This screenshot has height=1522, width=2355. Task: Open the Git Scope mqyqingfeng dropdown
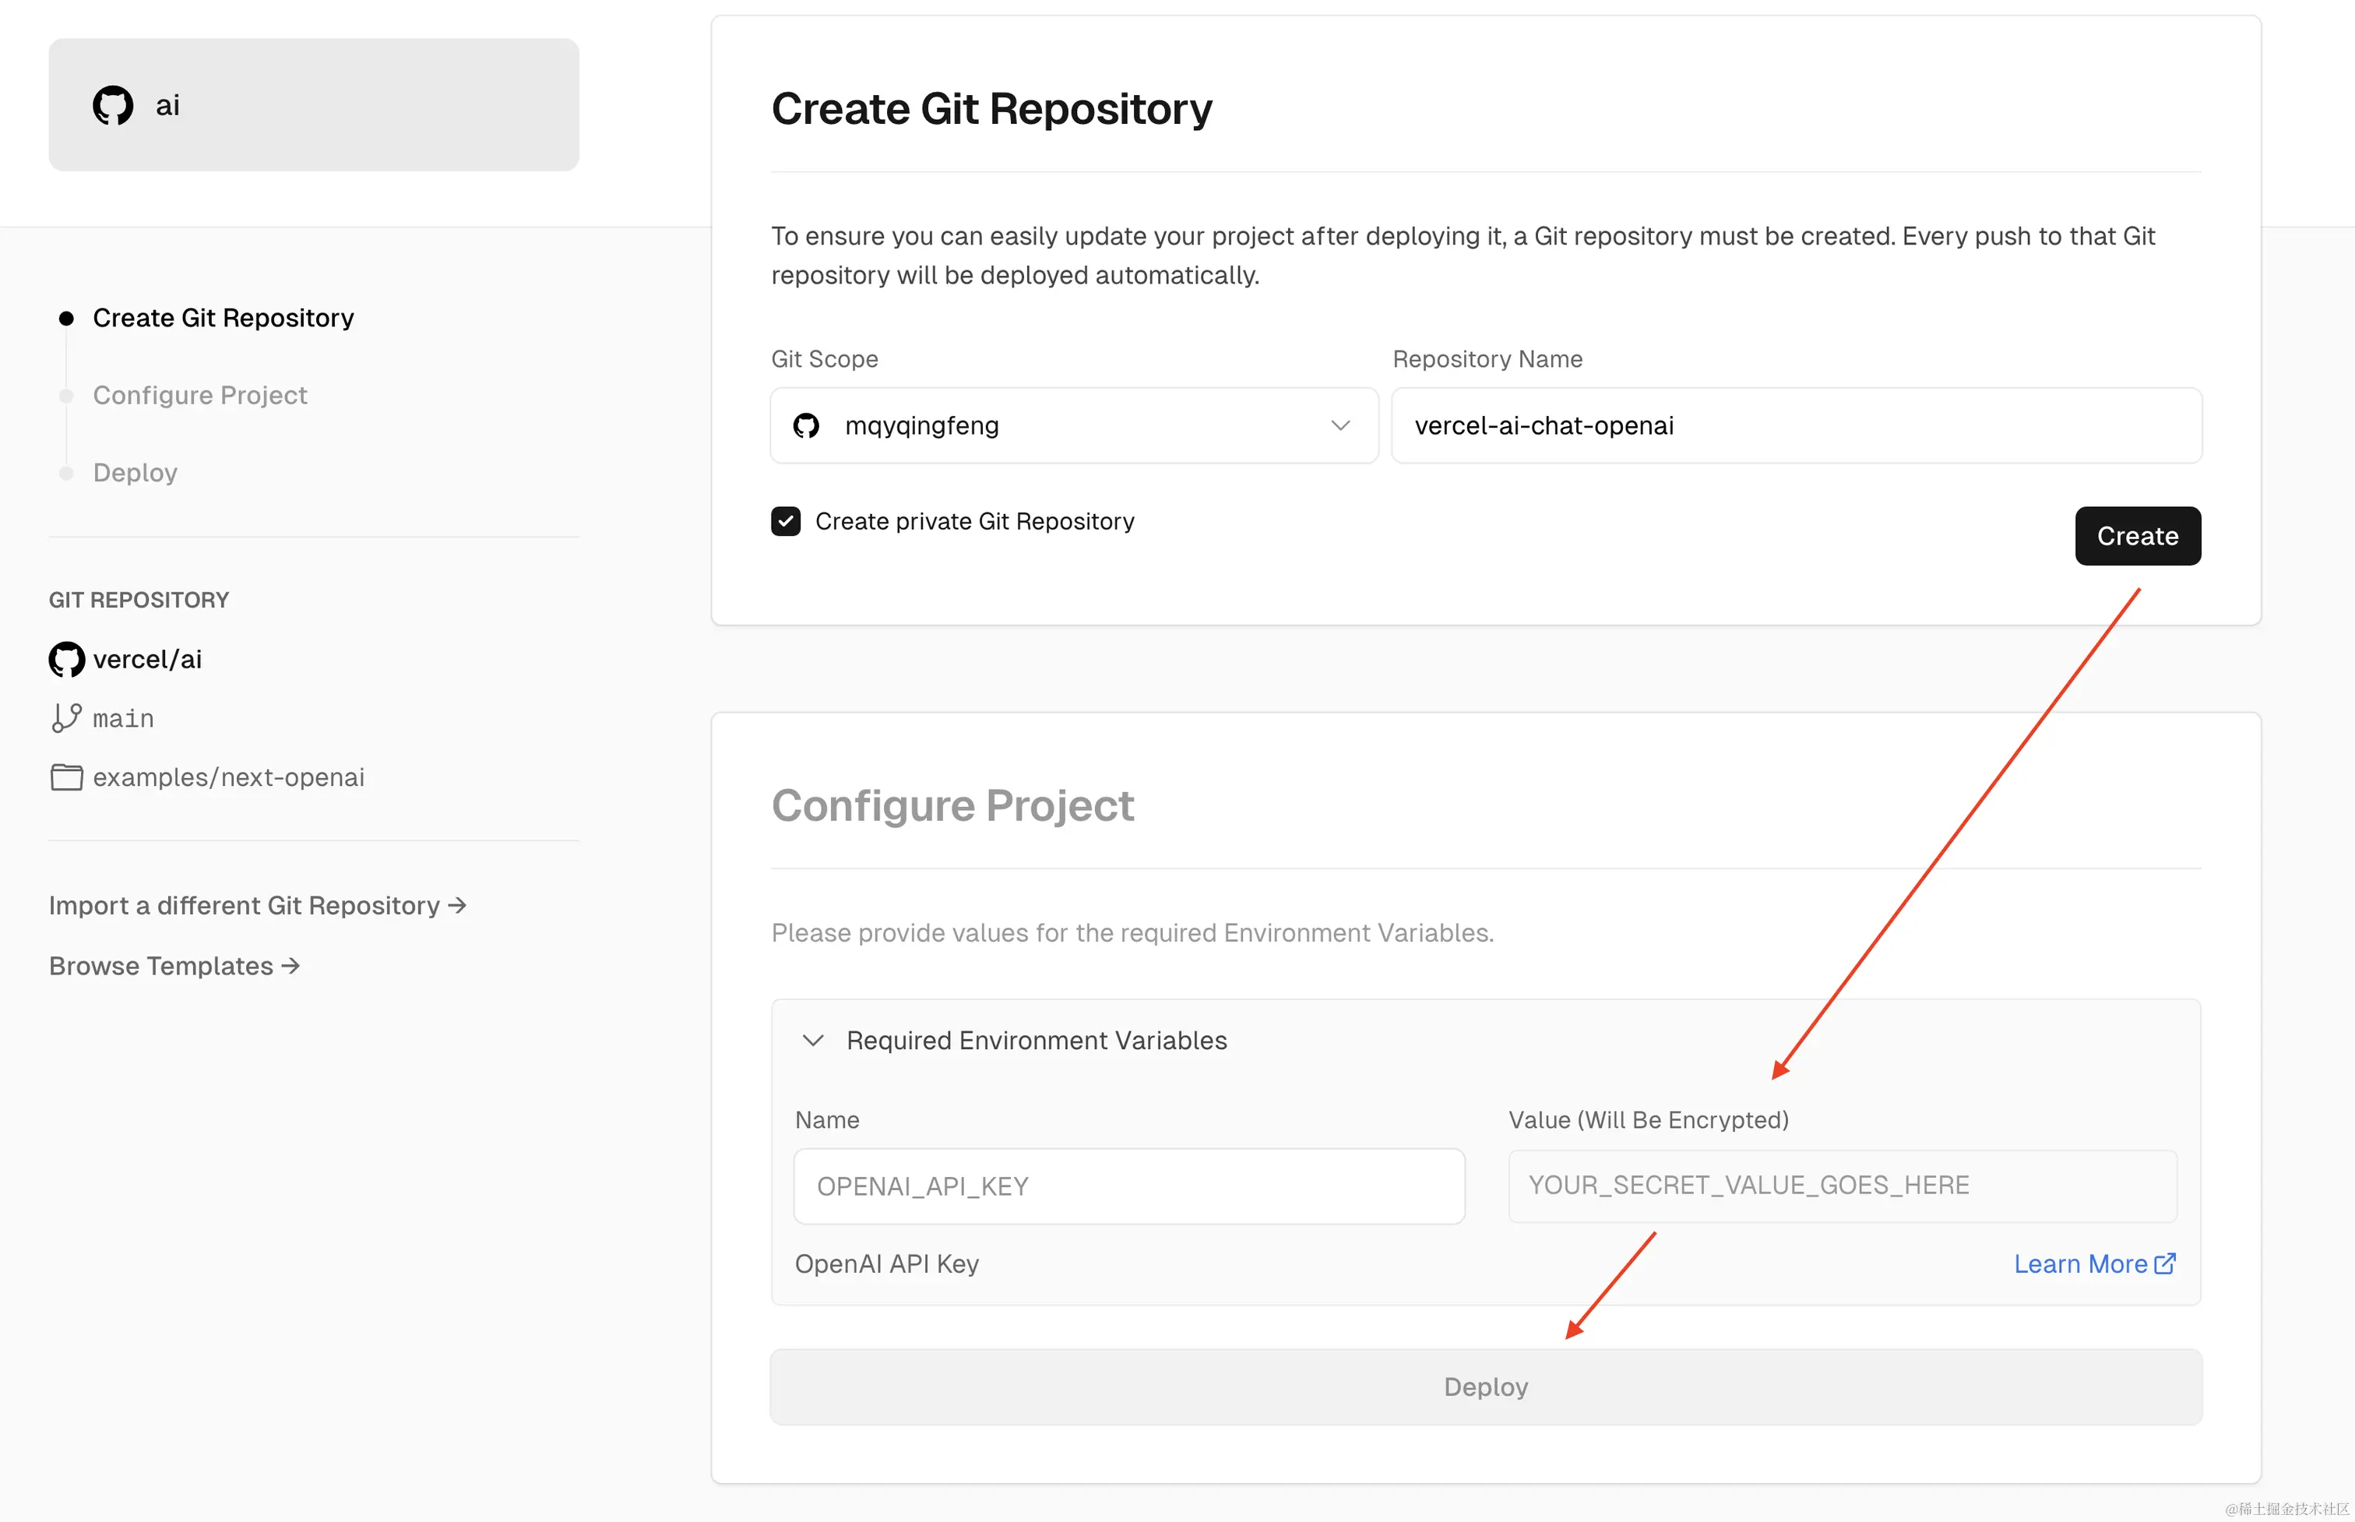[1073, 426]
